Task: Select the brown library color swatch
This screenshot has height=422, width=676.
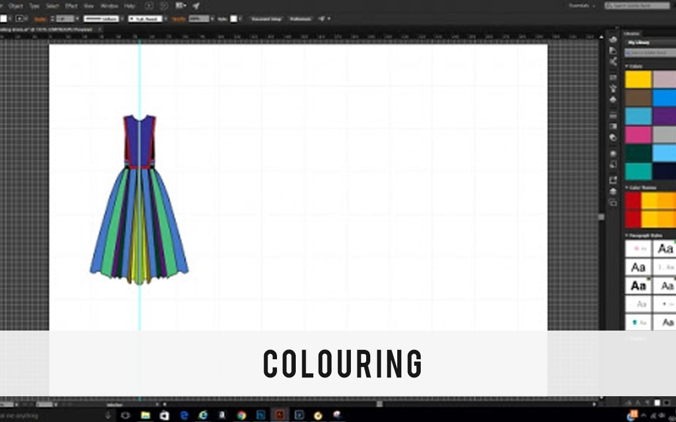Action: click(638, 98)
